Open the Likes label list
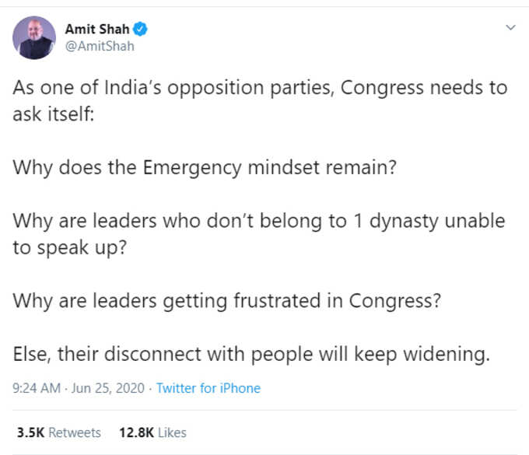The image size is (529, 455). point(172,432)
